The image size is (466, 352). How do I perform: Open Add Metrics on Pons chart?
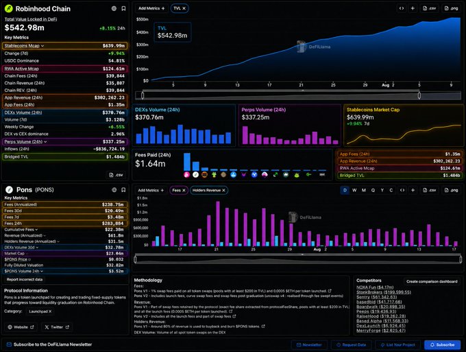point(151,190)
